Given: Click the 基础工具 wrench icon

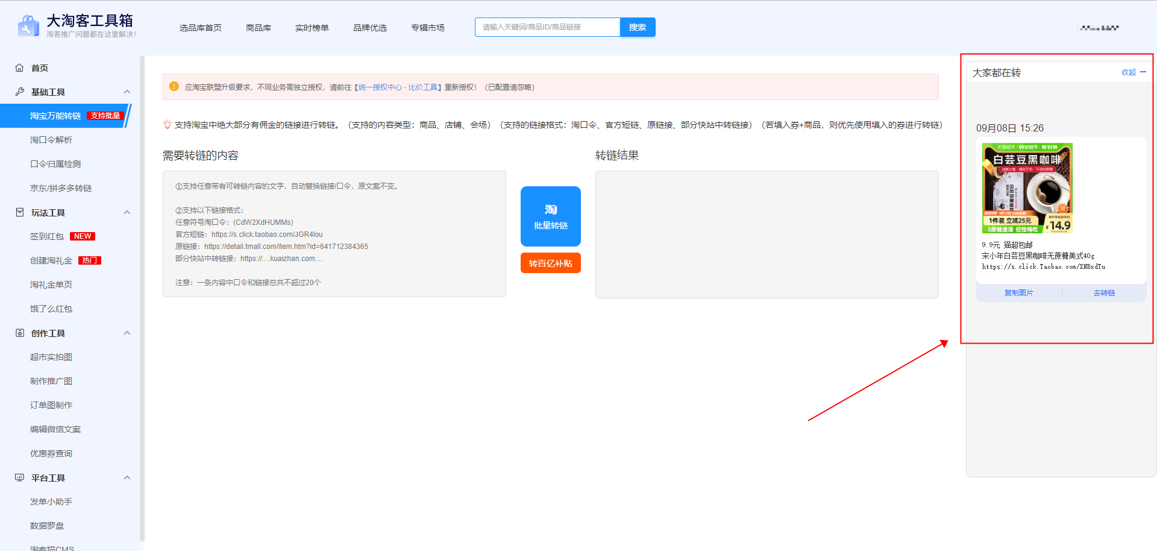Looking at the screenshot, I should point(19,92).
